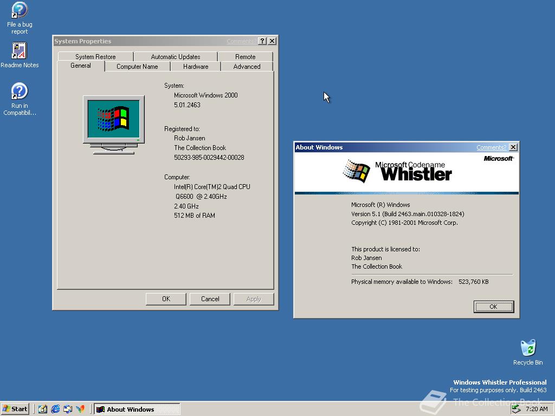This screenshot has height=416, width=555.
Task: Click OK in About Windows dialog
Action: [x=493, y=307]
